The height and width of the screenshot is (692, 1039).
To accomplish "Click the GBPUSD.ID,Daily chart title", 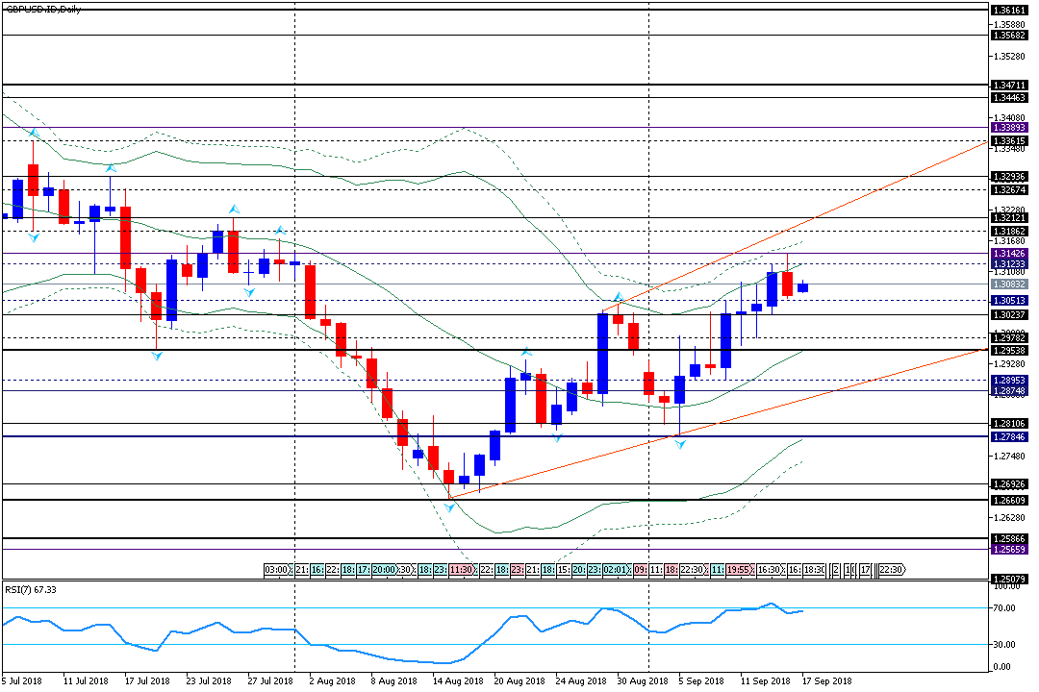I will (43, 10).
